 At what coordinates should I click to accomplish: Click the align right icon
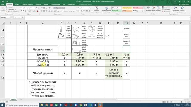tap(47, 11)
